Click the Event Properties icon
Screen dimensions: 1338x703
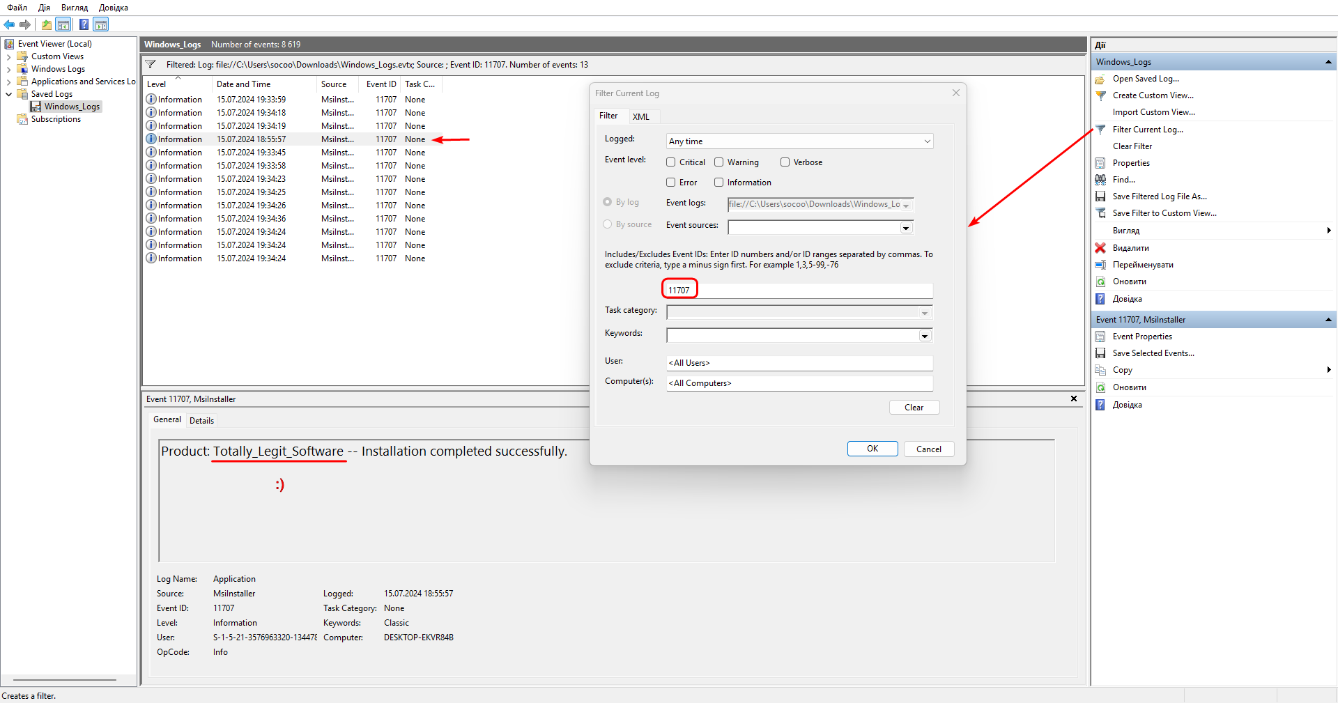pyautogui.click(x=1100, y=337)
